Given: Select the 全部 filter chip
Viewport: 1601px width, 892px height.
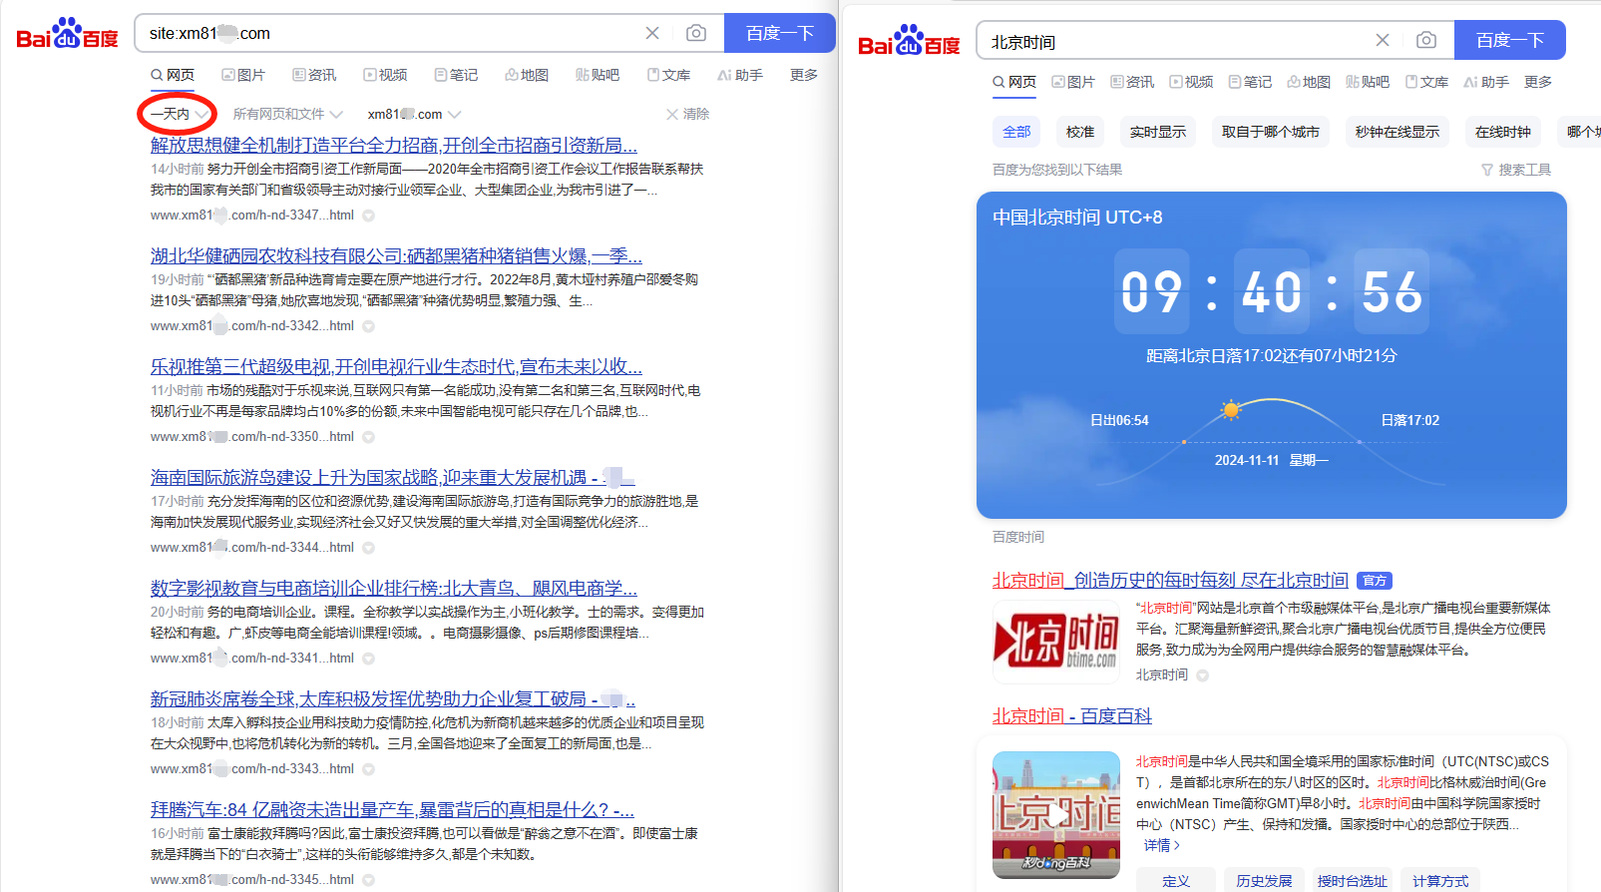Looking at the screenshot, I should (x=1016, y=132).
